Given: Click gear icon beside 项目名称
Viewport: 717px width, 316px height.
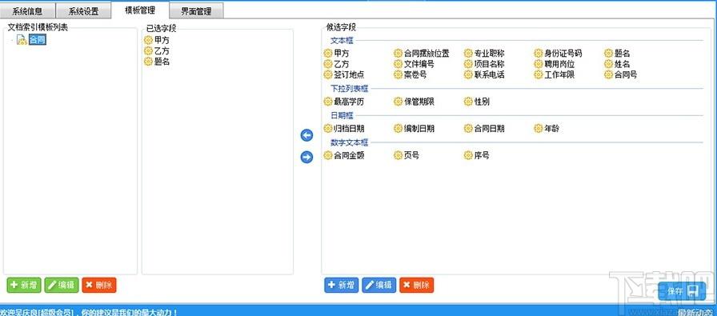Looking at the screenshot, I should [x=468, y=64].
